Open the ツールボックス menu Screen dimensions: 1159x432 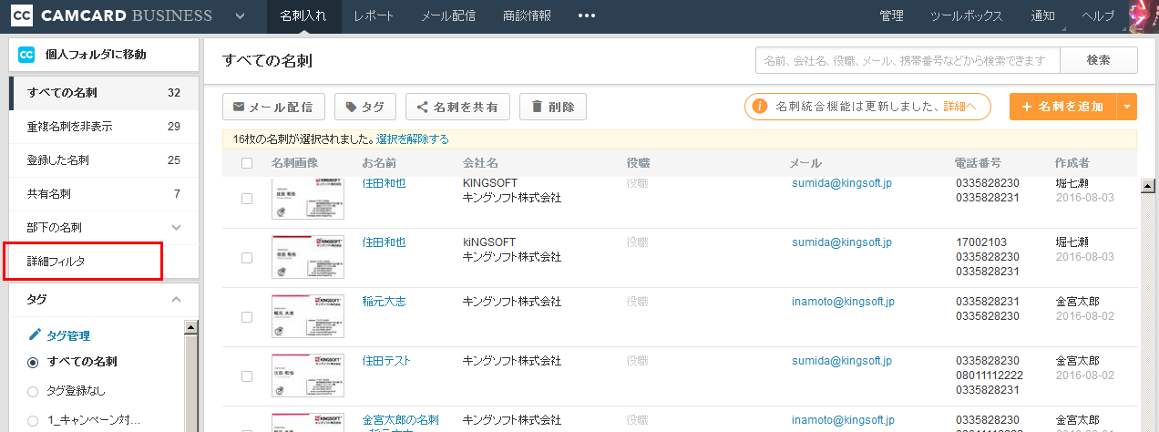967,15
